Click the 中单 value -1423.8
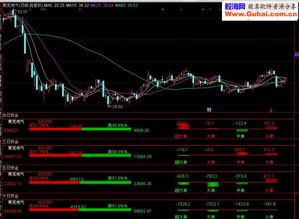This screenshot has height=219, width=299. [x=241, y=204]
